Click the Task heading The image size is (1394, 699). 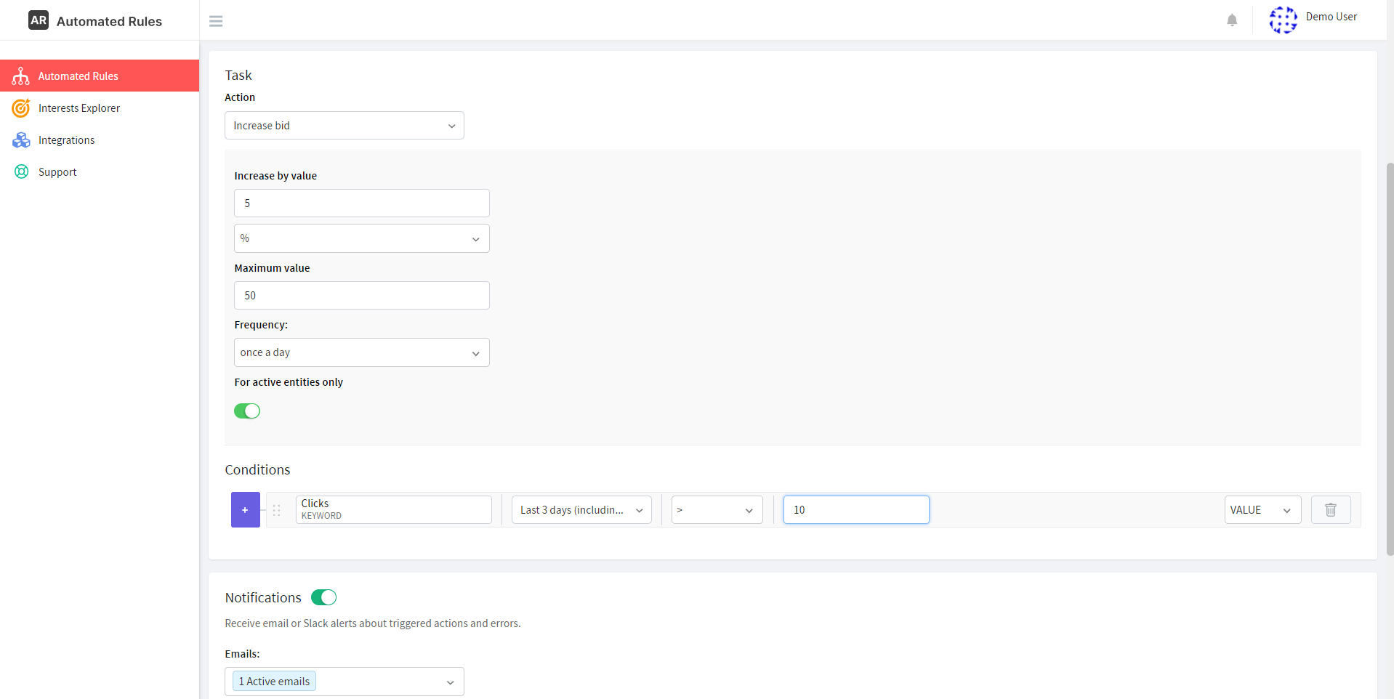[238, 76]
